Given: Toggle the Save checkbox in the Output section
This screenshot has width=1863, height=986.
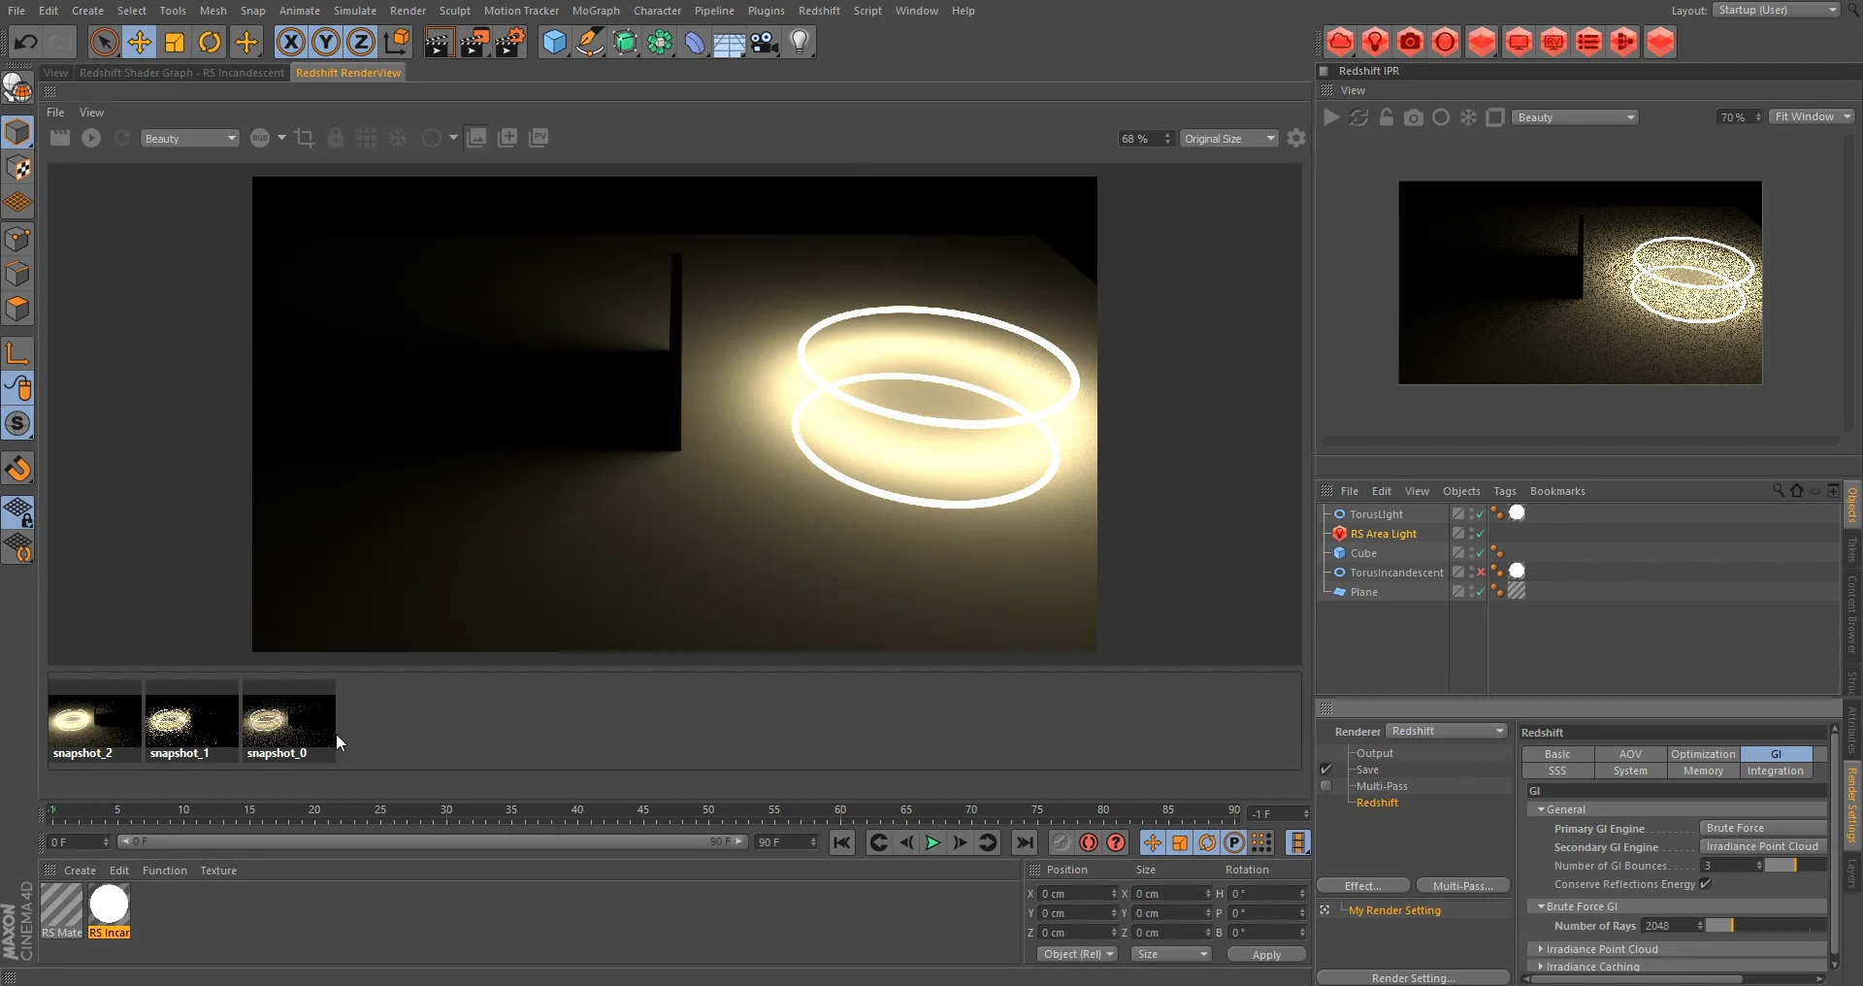Looking at the screenshot, I should [1325, 769].
